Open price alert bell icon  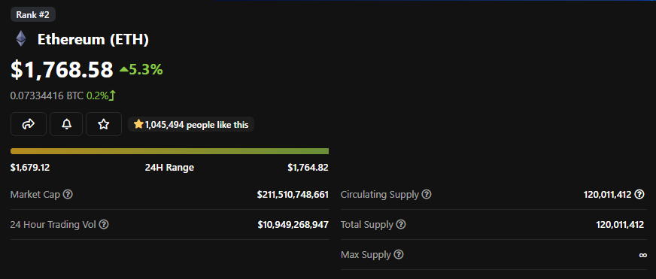coord(66,124)
